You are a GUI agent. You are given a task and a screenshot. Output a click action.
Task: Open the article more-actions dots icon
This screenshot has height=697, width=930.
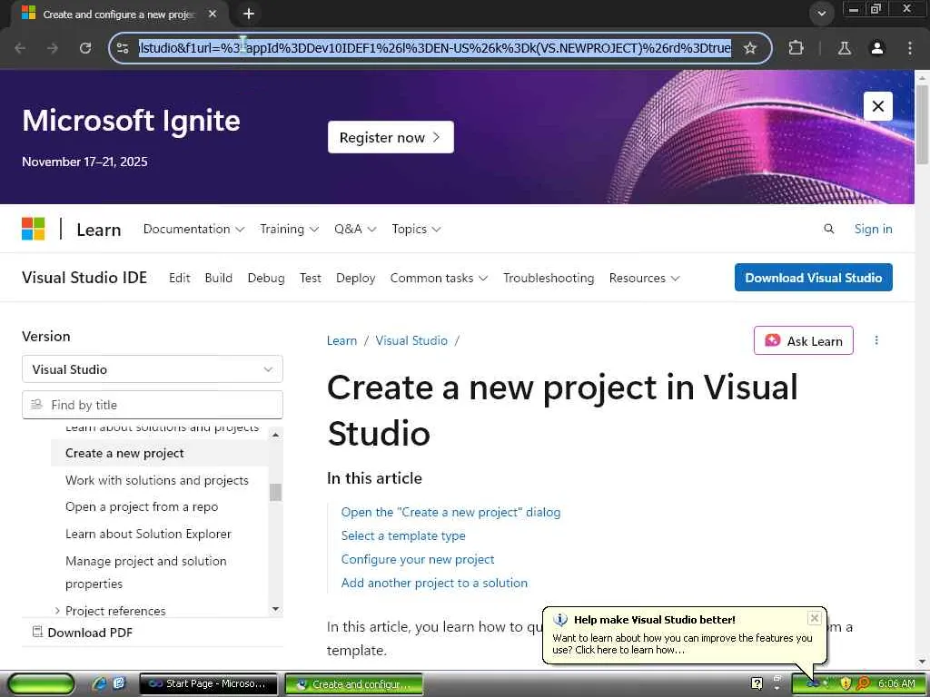[x=876, y=340]
